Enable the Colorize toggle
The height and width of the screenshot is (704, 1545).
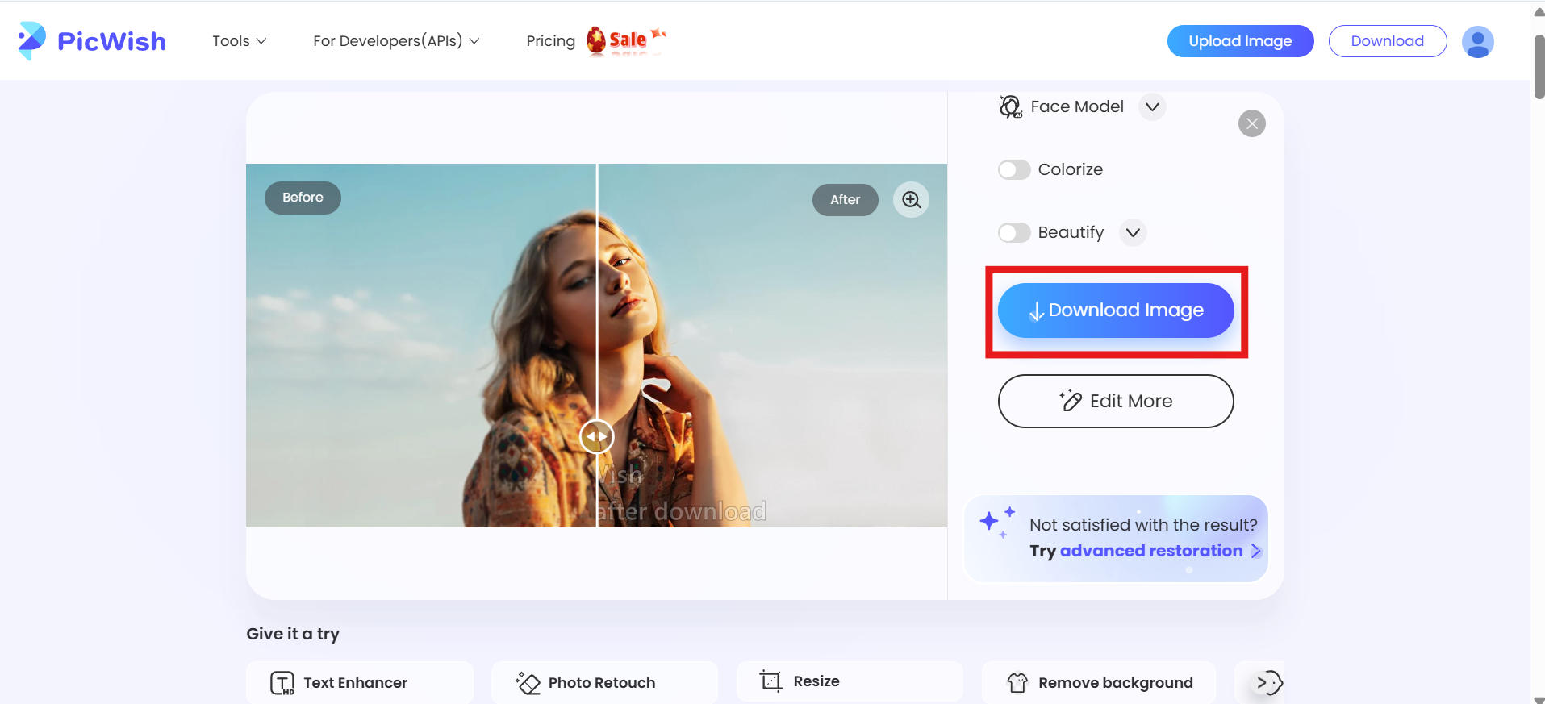1014,169
